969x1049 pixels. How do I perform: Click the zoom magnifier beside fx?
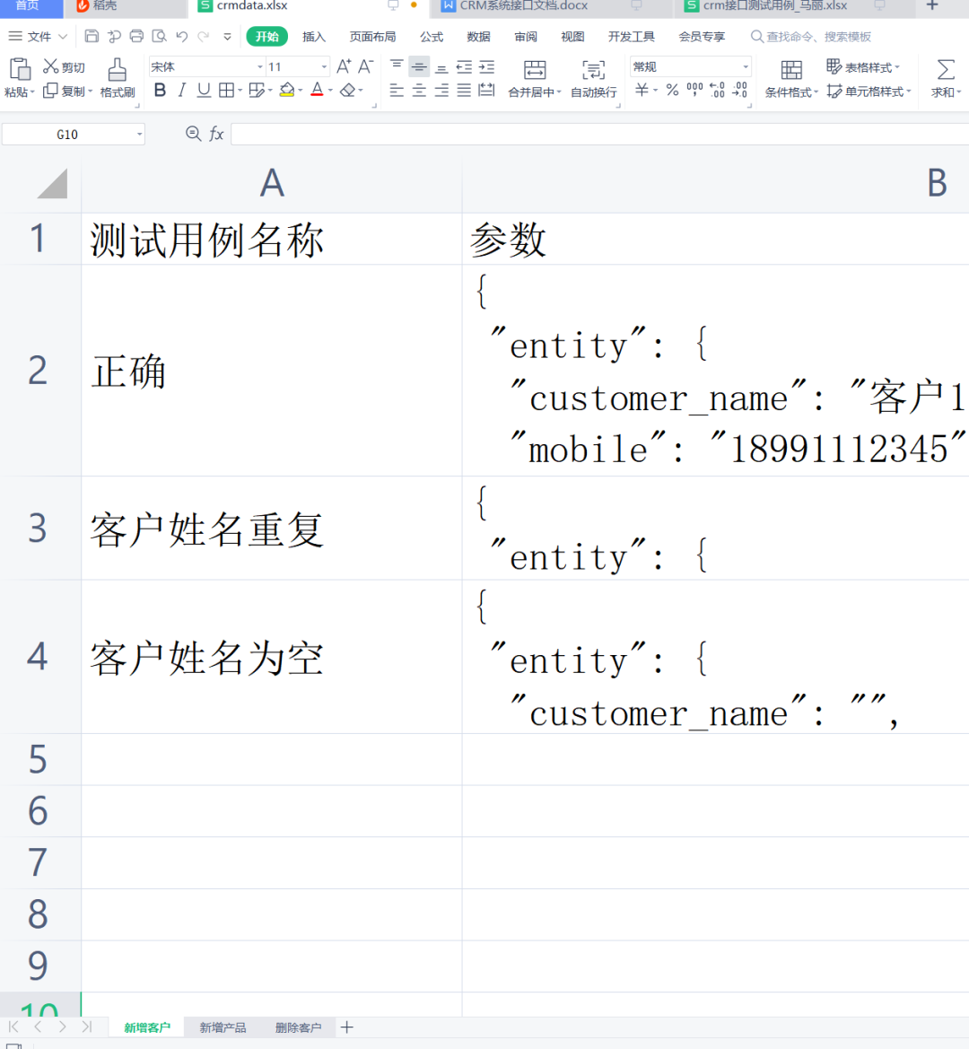[193, 134]
